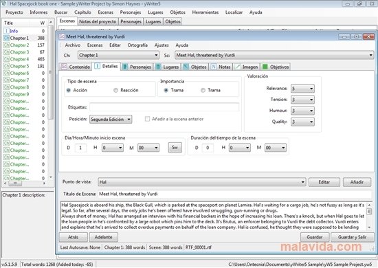Open the Ortografía menu in scene editor
This screenshot has height=268, width=378.
click(x=137, y=45)
